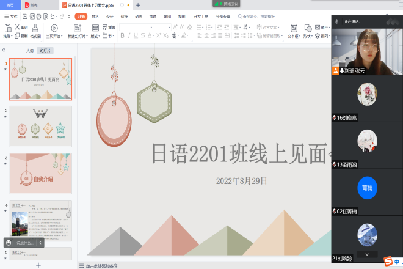The height and width of the screenshot is (269, 403).
Task: Toggle bold text formatting
Action: (122, 35)
